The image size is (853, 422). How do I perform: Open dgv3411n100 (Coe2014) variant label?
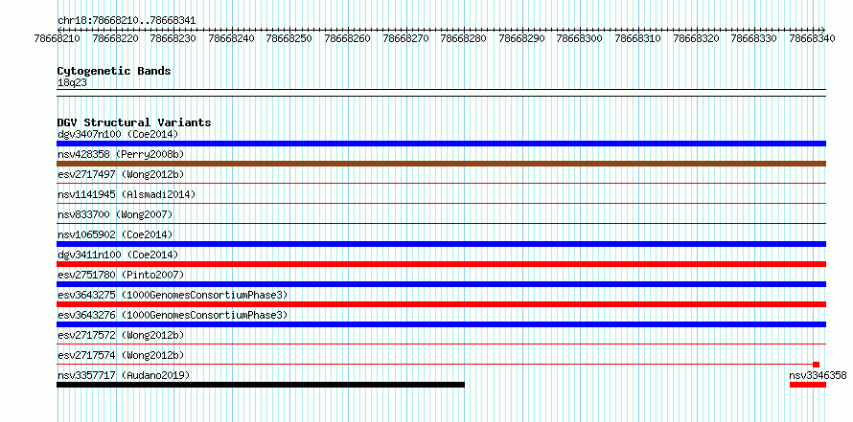pos(118,255)
